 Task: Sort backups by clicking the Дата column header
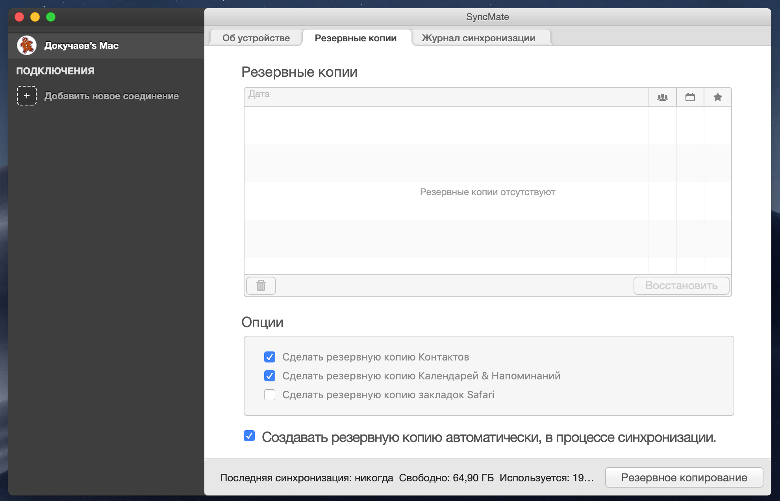coord(259,94)
